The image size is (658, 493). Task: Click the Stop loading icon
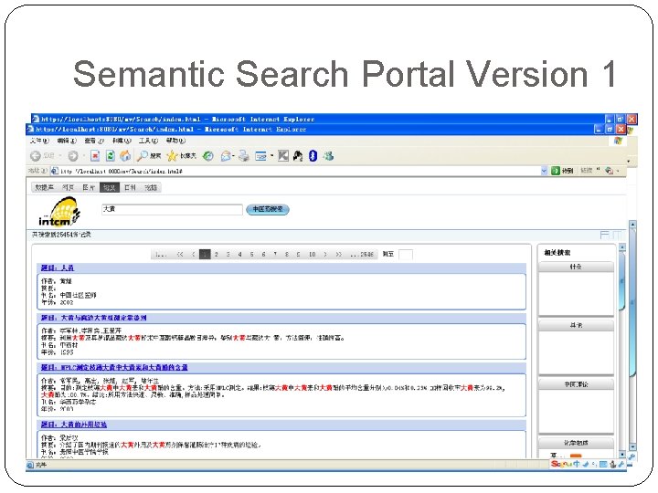[x=95, y=156]
